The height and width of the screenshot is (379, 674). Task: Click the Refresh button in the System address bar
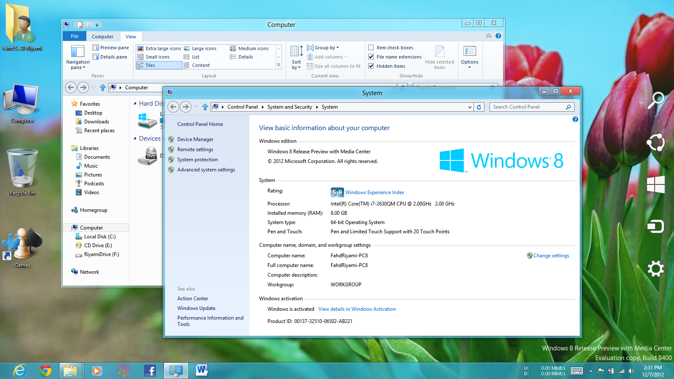(x=479, y=107)
